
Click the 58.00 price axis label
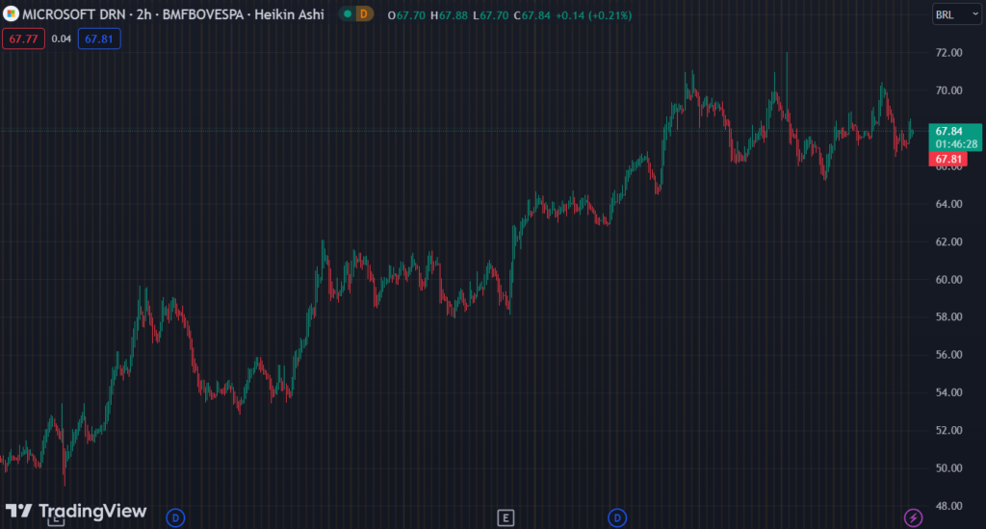pyautogui.click(x=948, y=316)
